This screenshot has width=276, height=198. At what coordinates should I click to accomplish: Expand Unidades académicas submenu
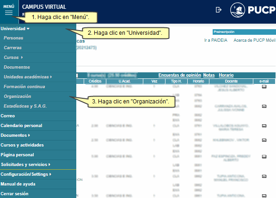pos(51,77)
